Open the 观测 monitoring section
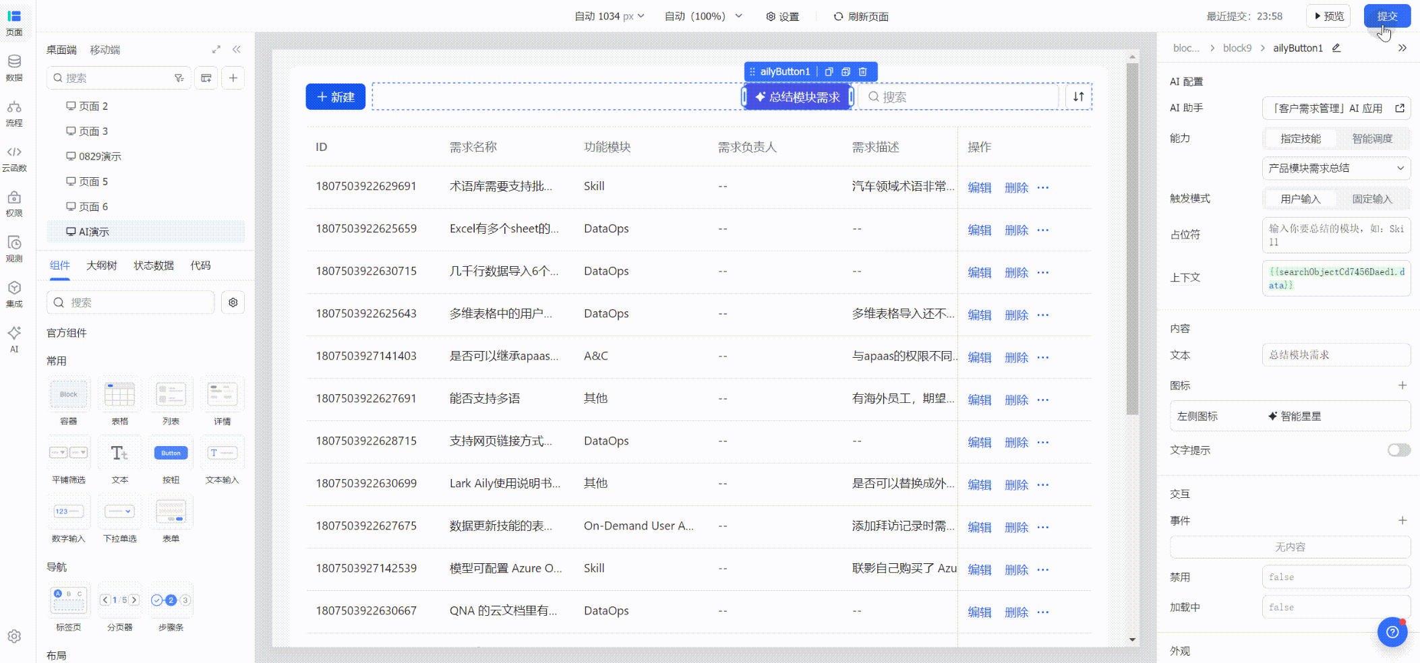 coord(14,249)
